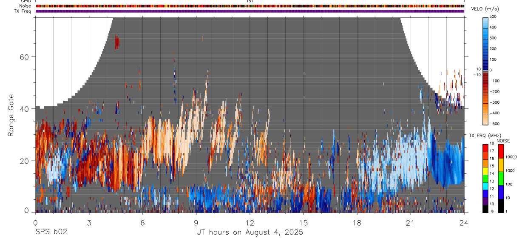The height and width of the screenshot is (241, 522).
Task: Click the '18' hour tick on the time axis
Action: click(357, 222)
